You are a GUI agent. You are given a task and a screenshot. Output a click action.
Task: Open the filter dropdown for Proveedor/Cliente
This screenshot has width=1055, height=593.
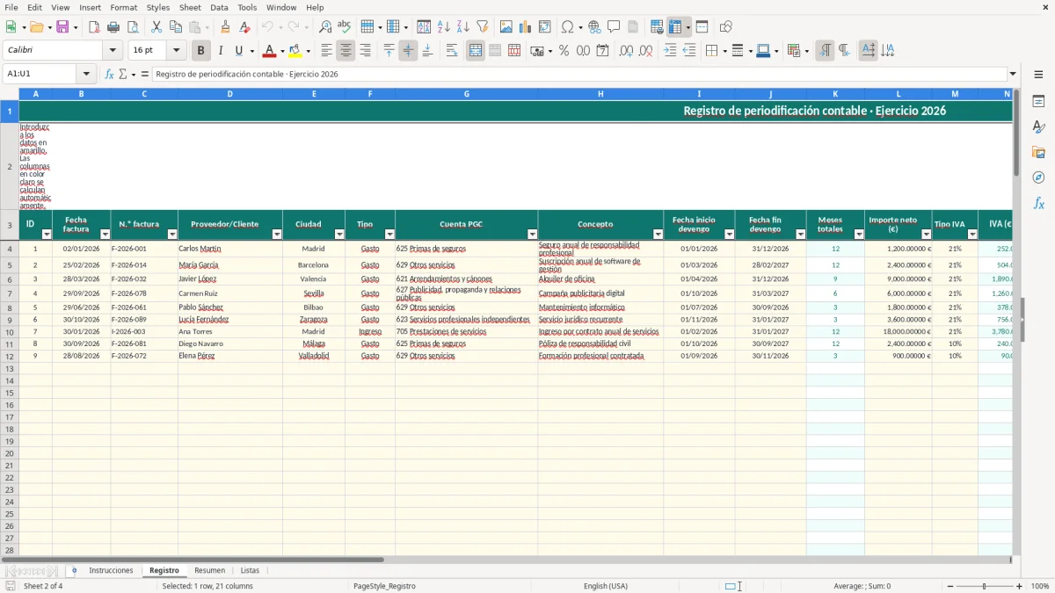click(x=277, y=235)
